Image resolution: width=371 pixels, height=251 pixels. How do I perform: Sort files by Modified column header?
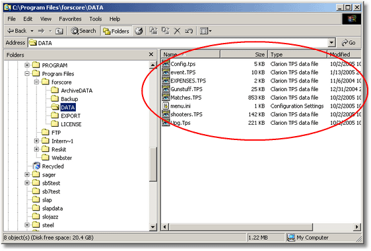344,54
